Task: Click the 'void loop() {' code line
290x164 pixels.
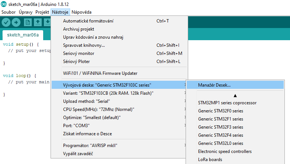Action: pyautogui.click(x=20, y=76)
